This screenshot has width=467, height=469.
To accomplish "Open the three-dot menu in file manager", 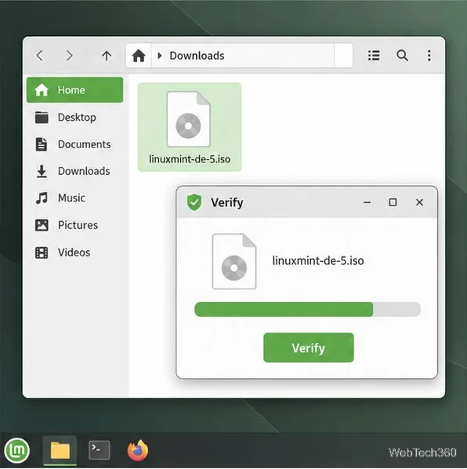I will (429, 56).
